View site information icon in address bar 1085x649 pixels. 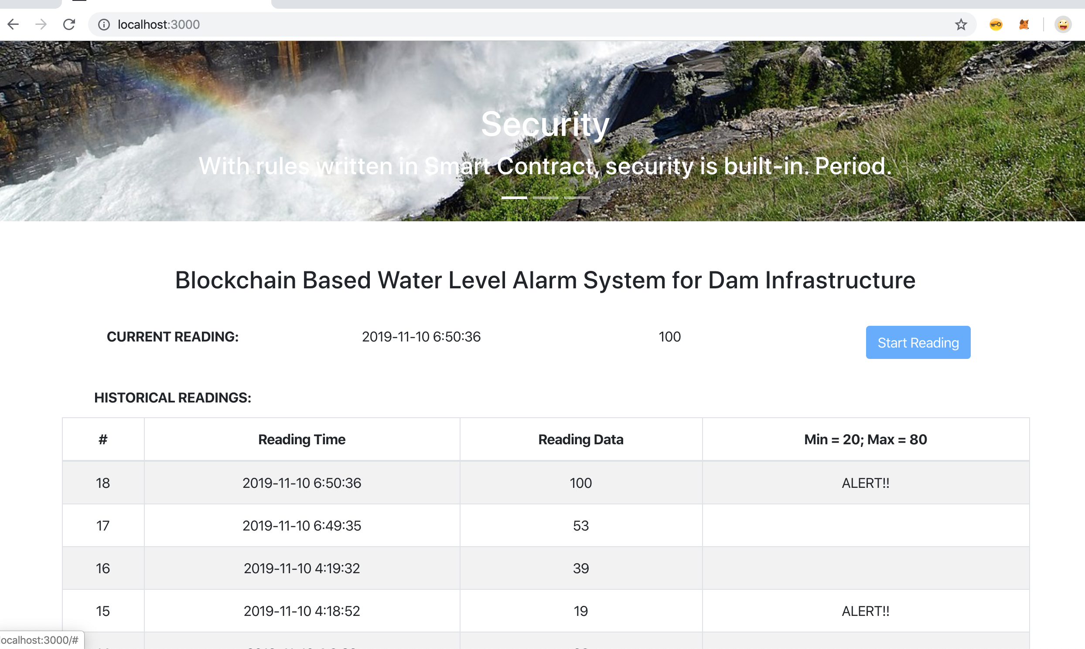(104, 24)
